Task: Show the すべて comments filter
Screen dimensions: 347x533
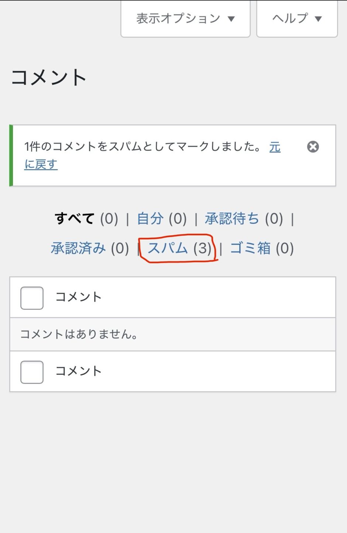Action: coord(75,219)
